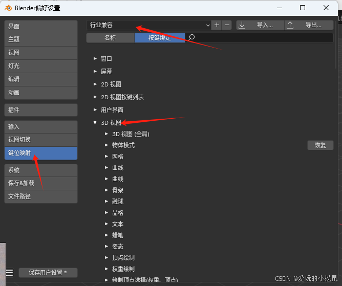Expand the 晶格 subgroup

pyautogui.click(x=106, y=212)
